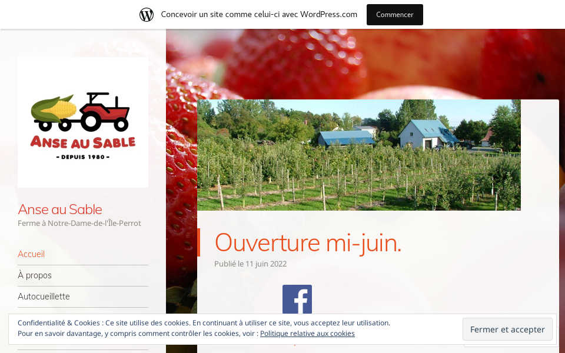The height and width of the screenshot is (353, 565).
Task: Click the tractor and corn logo image
Action: tap(83, 122)
